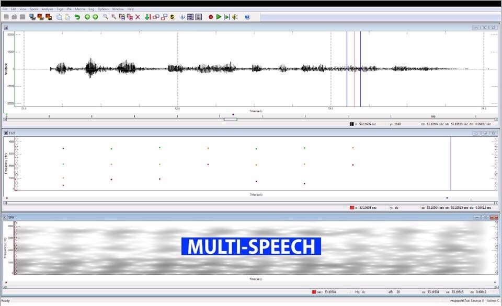Image resolution: width=502 pixels, height=306 pixels.
Task: Open the Speak menu
Action: coord(34,9)
